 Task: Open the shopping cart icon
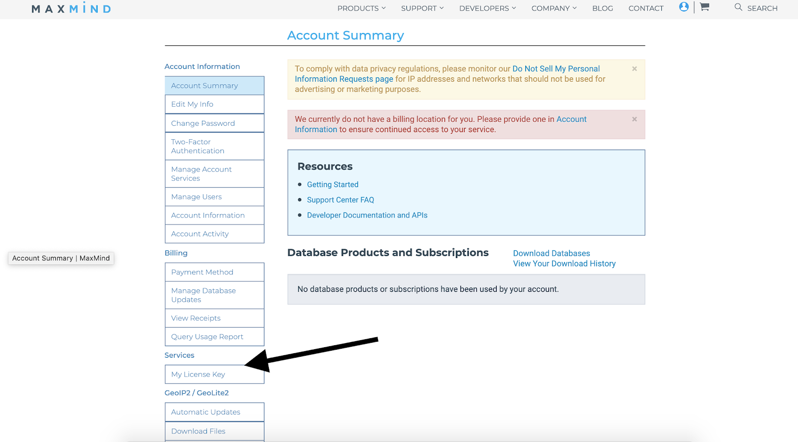[704, 7]
